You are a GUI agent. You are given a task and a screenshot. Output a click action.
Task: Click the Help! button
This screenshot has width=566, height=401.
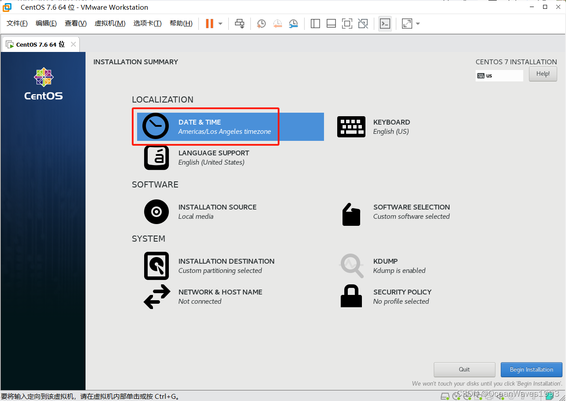click(543, 74)
